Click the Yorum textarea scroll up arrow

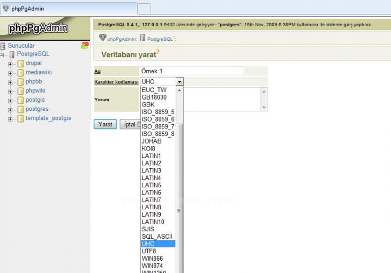264,92
